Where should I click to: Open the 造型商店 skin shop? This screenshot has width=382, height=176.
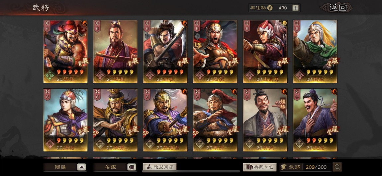pyautogui.click(x=159, y=167)
